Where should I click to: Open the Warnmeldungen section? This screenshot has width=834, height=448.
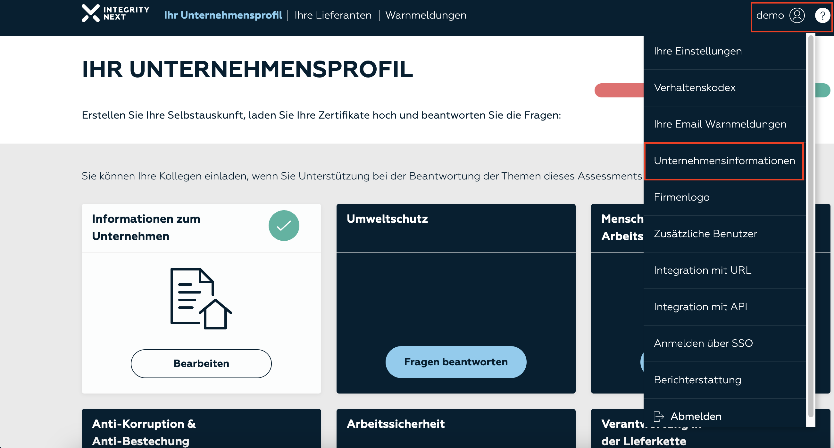[x=426, y=15]
